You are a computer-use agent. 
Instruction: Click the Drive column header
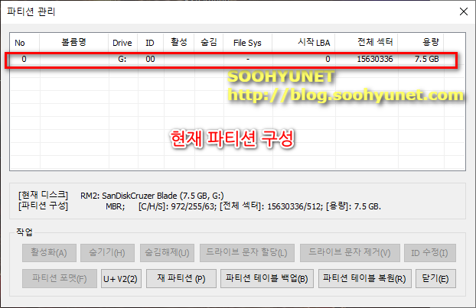point(122,43)
